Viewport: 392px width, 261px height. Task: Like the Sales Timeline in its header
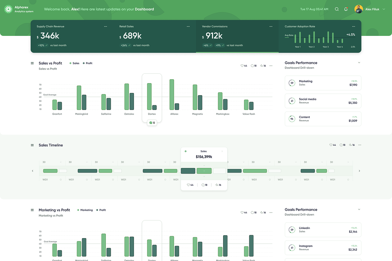click(x=333, y=145)
